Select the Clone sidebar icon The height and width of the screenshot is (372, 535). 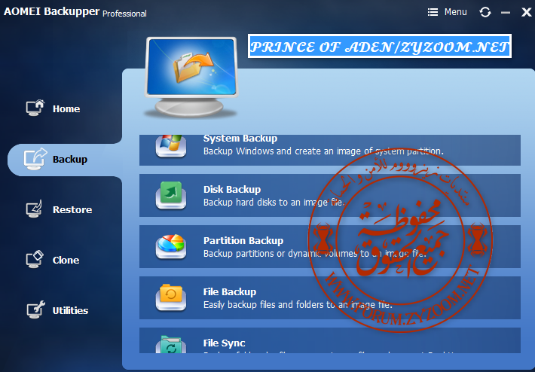click(x=35, y=259)
